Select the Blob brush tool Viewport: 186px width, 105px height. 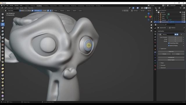(x=3, y=38)
